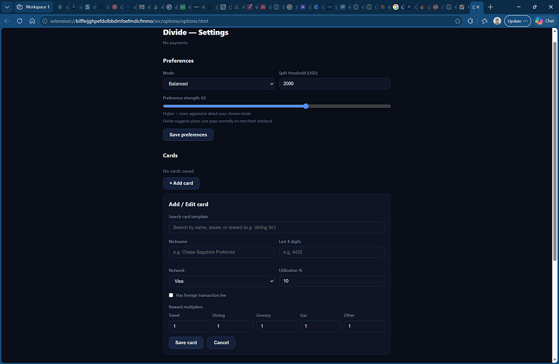Open the tab actions down-chevron menu

point(7,7)
